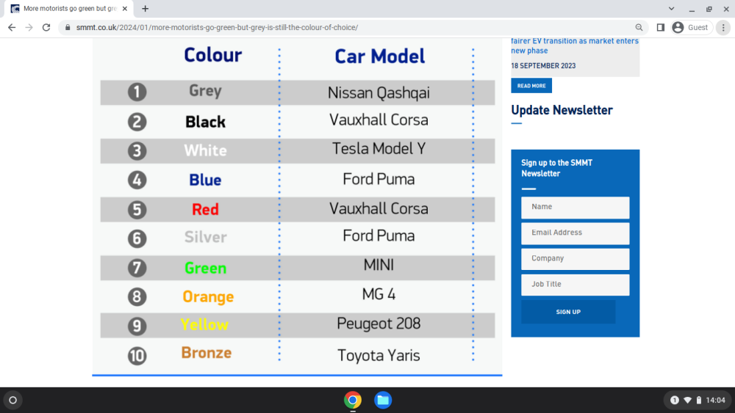Click 'MG 4' in the table
The width and height of the screenshot is (735, 413).
click(x=379, y=294)
